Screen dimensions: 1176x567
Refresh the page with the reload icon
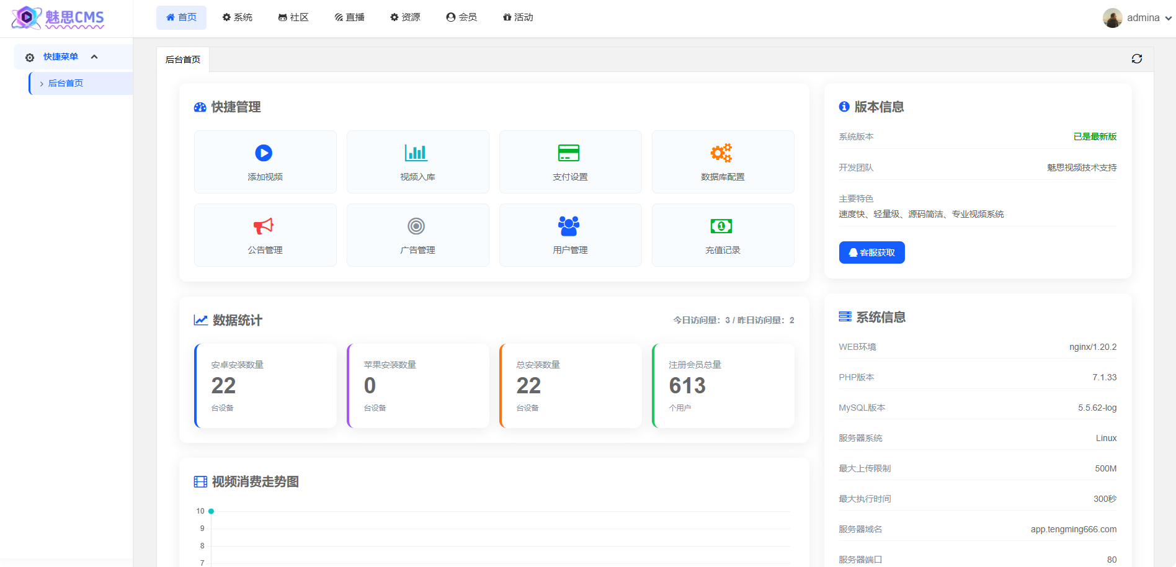click(x=1138, y=58)
